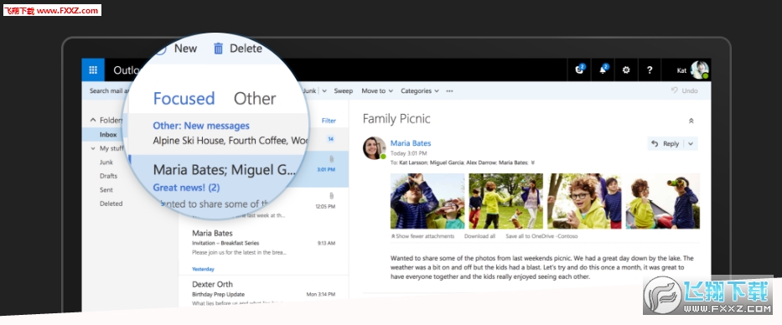Image resolution: width=782 pixels, height=325 pixels.
Task: Collapse the Folders section
Action: (93, 120)
